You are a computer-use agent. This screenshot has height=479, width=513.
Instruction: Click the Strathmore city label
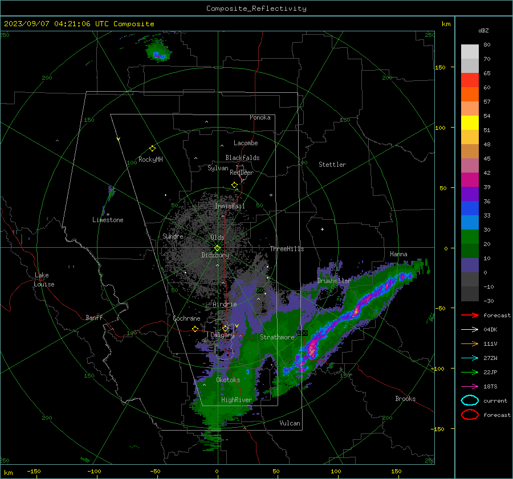point(277,337)
